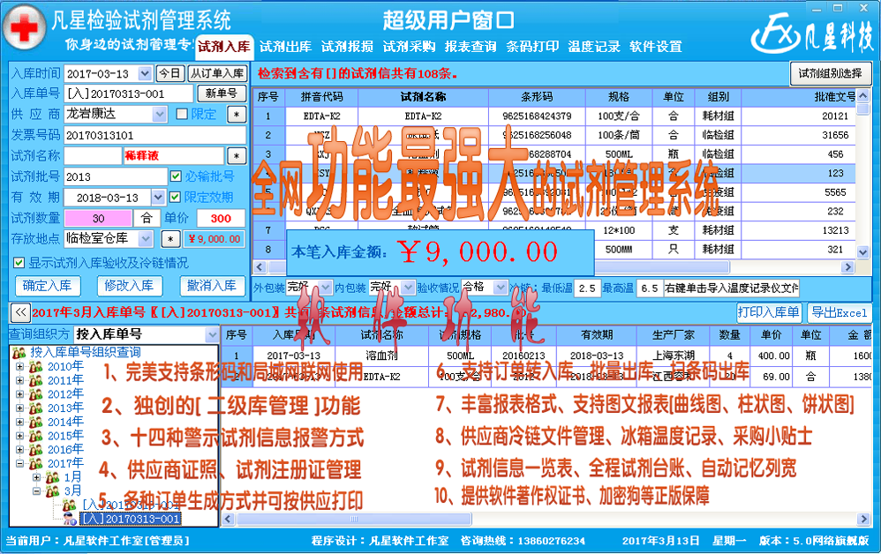Switch to the 试剂出库 tab

click(x=285, y=47)
